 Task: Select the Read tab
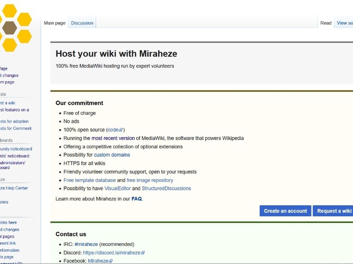(326, 23)
